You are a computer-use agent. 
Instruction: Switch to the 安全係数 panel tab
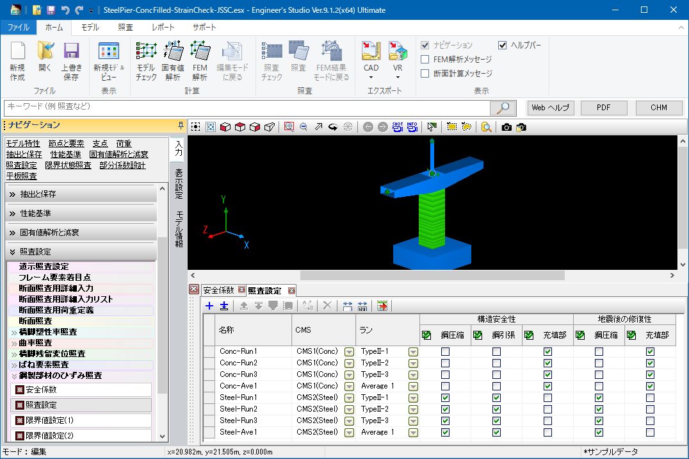pyautogui.click(x=218, y=290)
